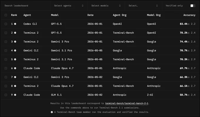Check the Codex CLI row checkbox
Viewport: 200px width, 117px height.
[x=6, y=24]
